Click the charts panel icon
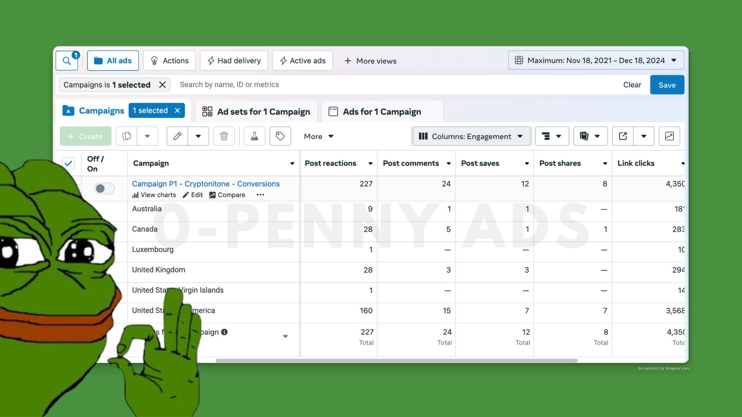This screenshot has height=417, width=742. 669,136
